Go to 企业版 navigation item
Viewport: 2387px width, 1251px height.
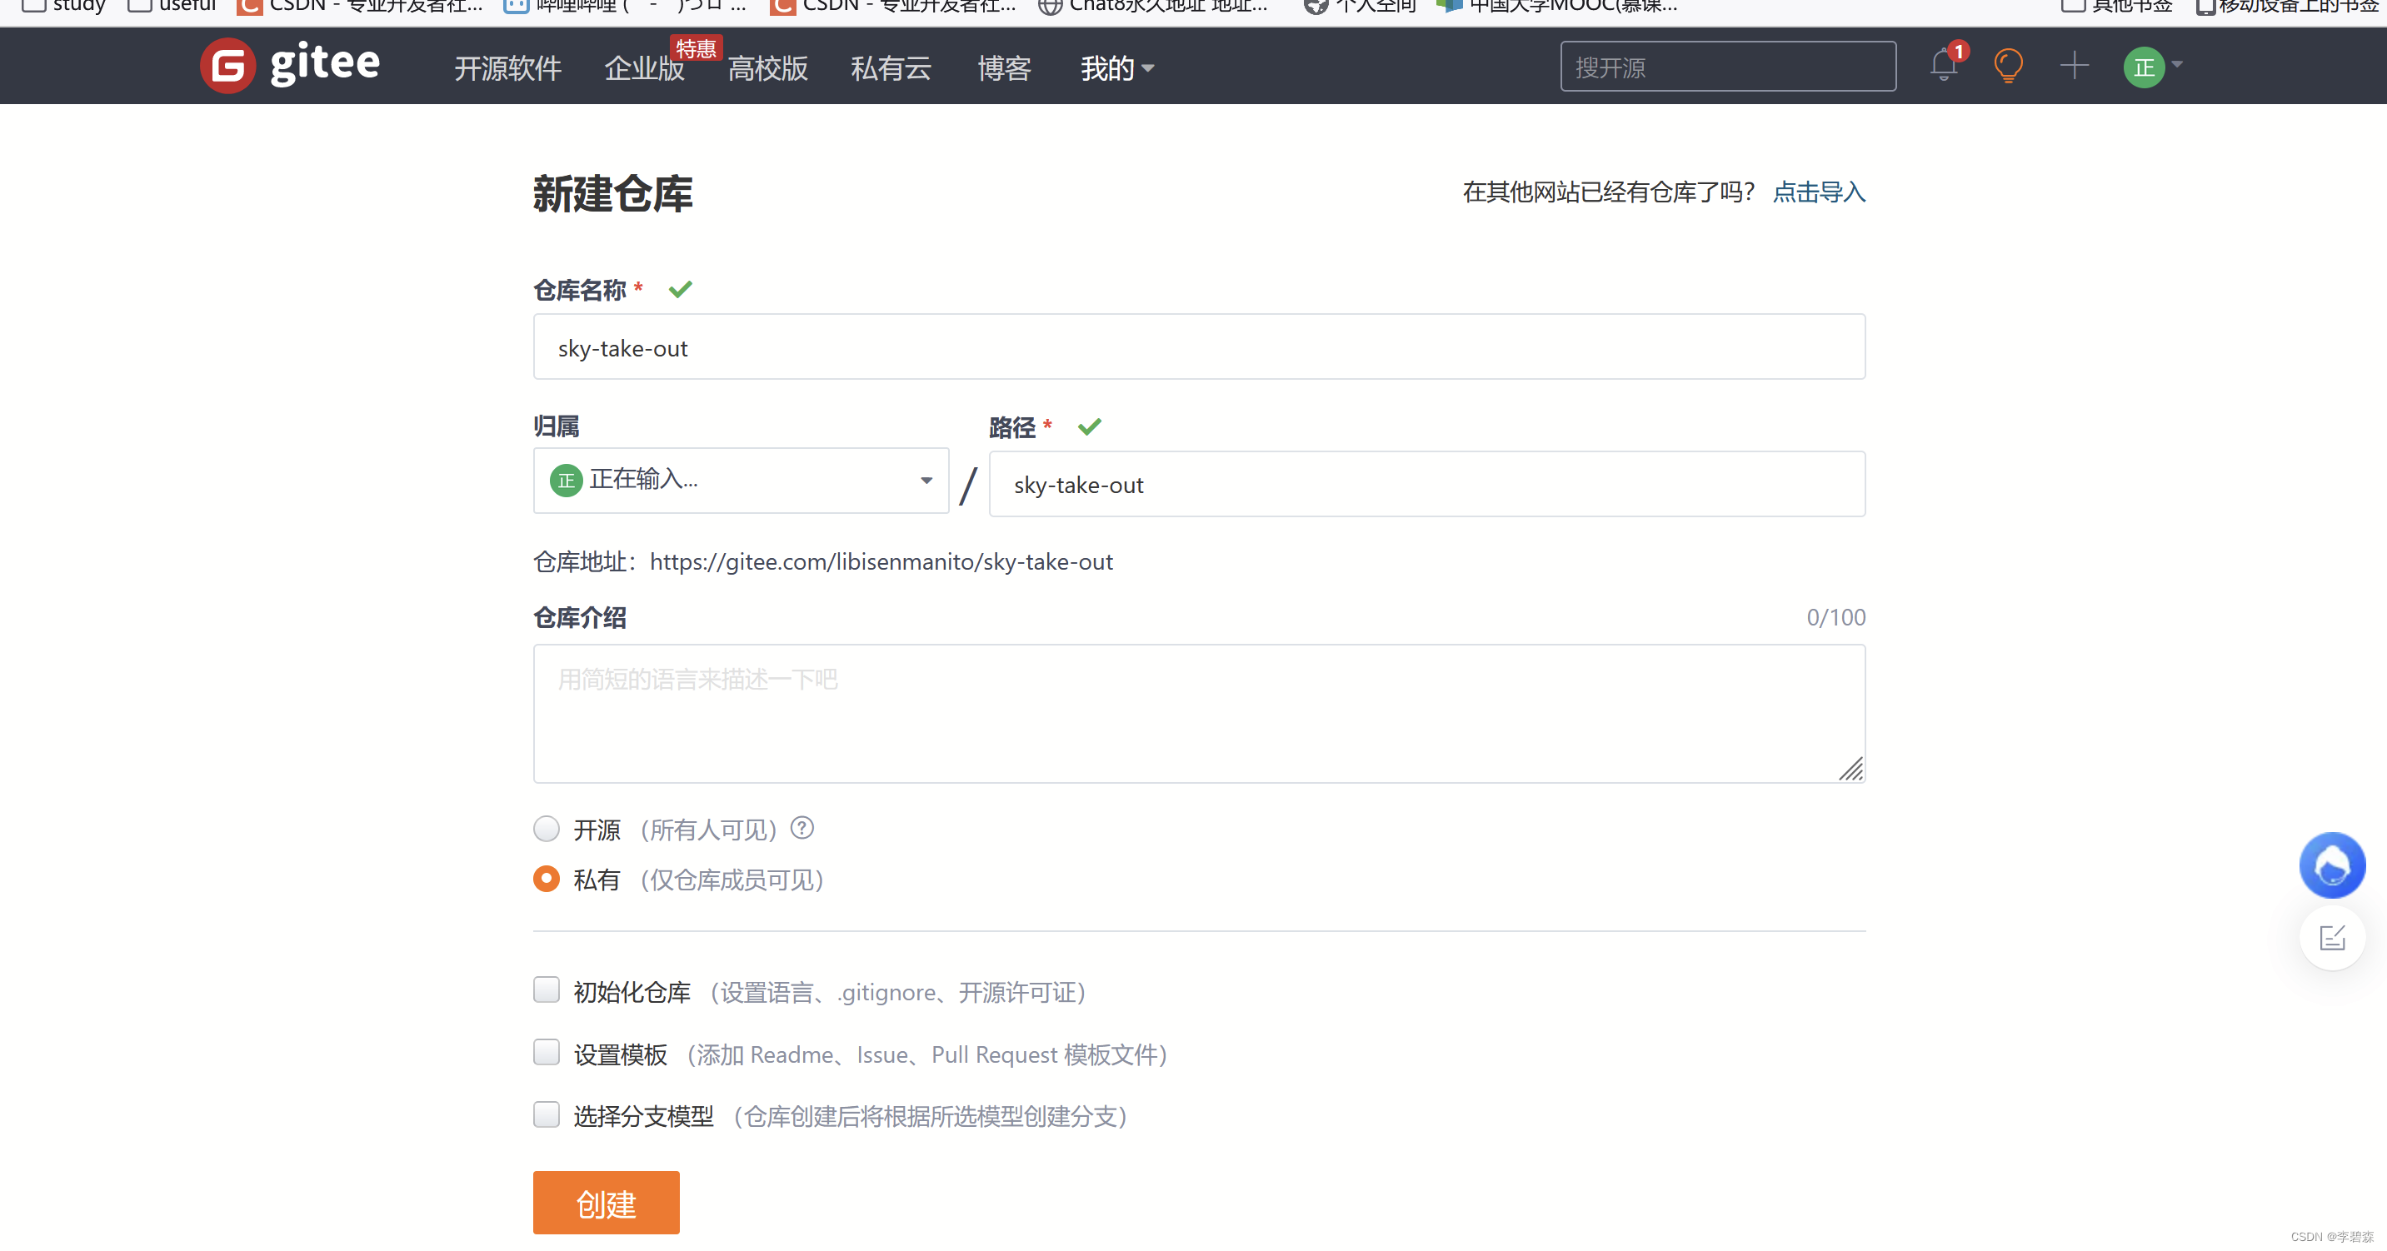[x=644, y=67]
